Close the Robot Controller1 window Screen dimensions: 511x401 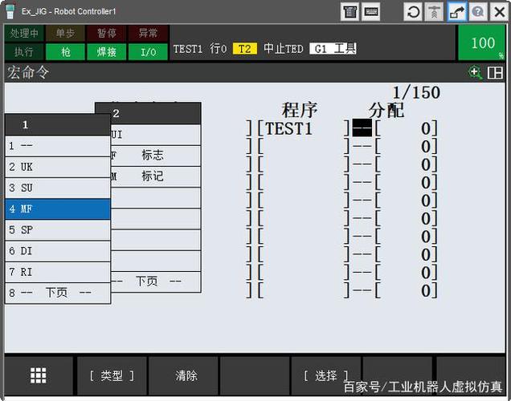click(x=499, y=12)
